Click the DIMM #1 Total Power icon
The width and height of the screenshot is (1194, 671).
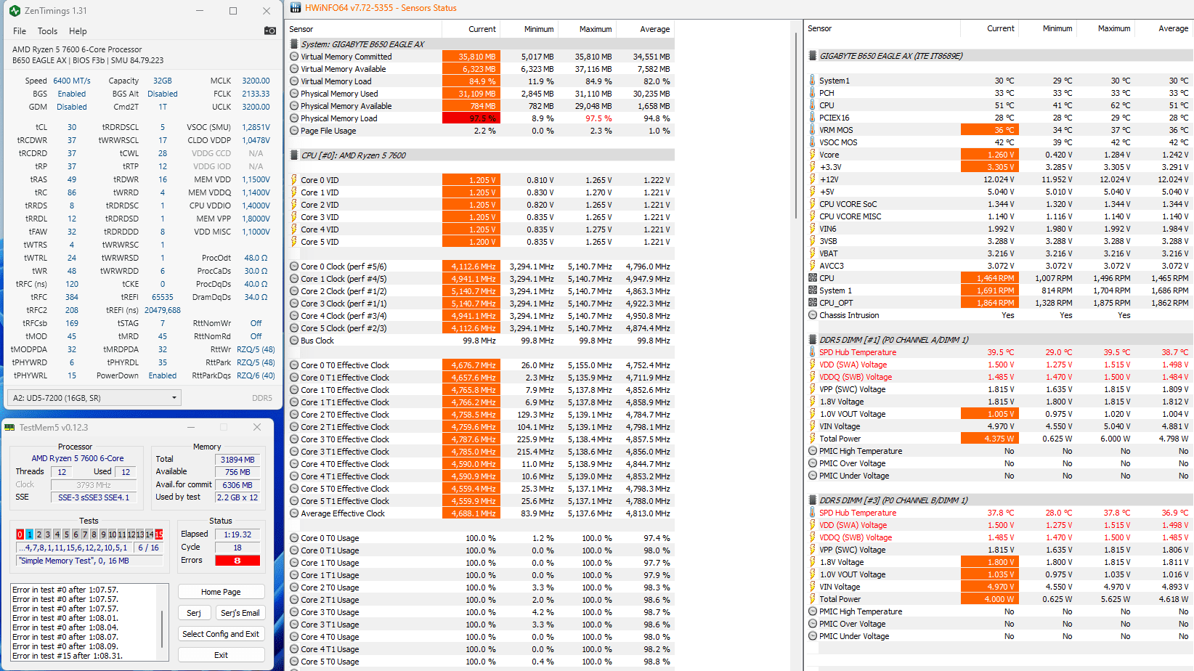click(813, 439)
